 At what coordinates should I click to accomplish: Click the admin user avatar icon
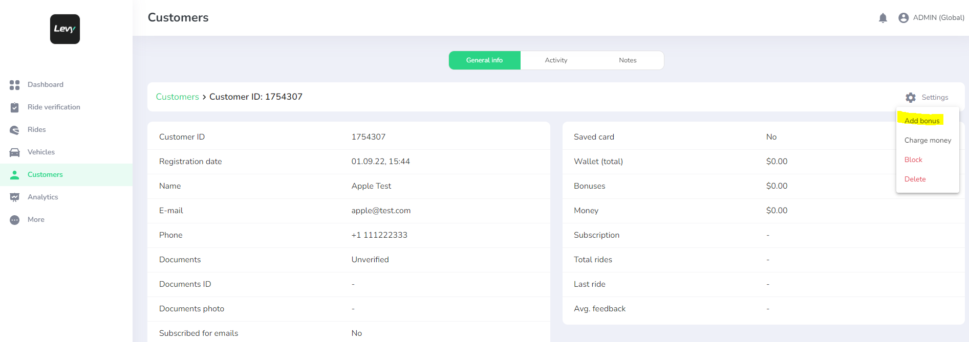click(903, 18)
